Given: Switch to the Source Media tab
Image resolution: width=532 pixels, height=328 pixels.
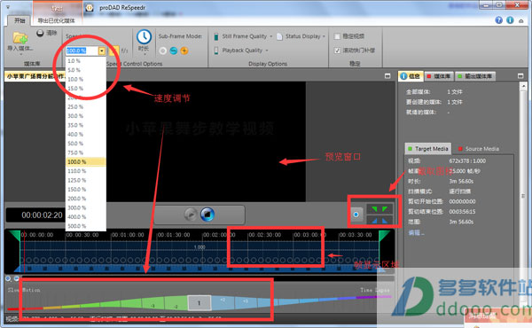Looking at the screenshot, I should (x=479, y=149).
